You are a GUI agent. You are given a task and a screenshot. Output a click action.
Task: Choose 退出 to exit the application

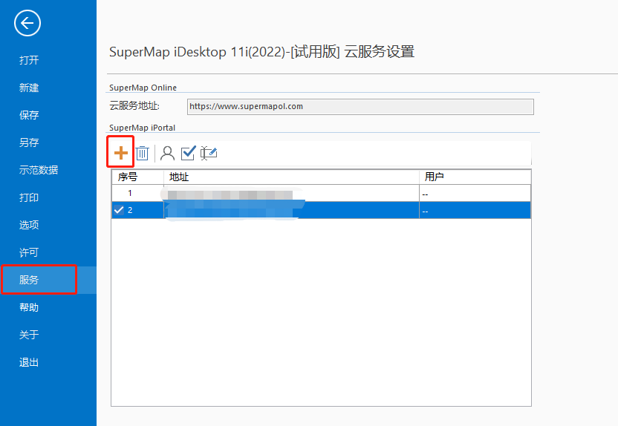pos(29,362)
